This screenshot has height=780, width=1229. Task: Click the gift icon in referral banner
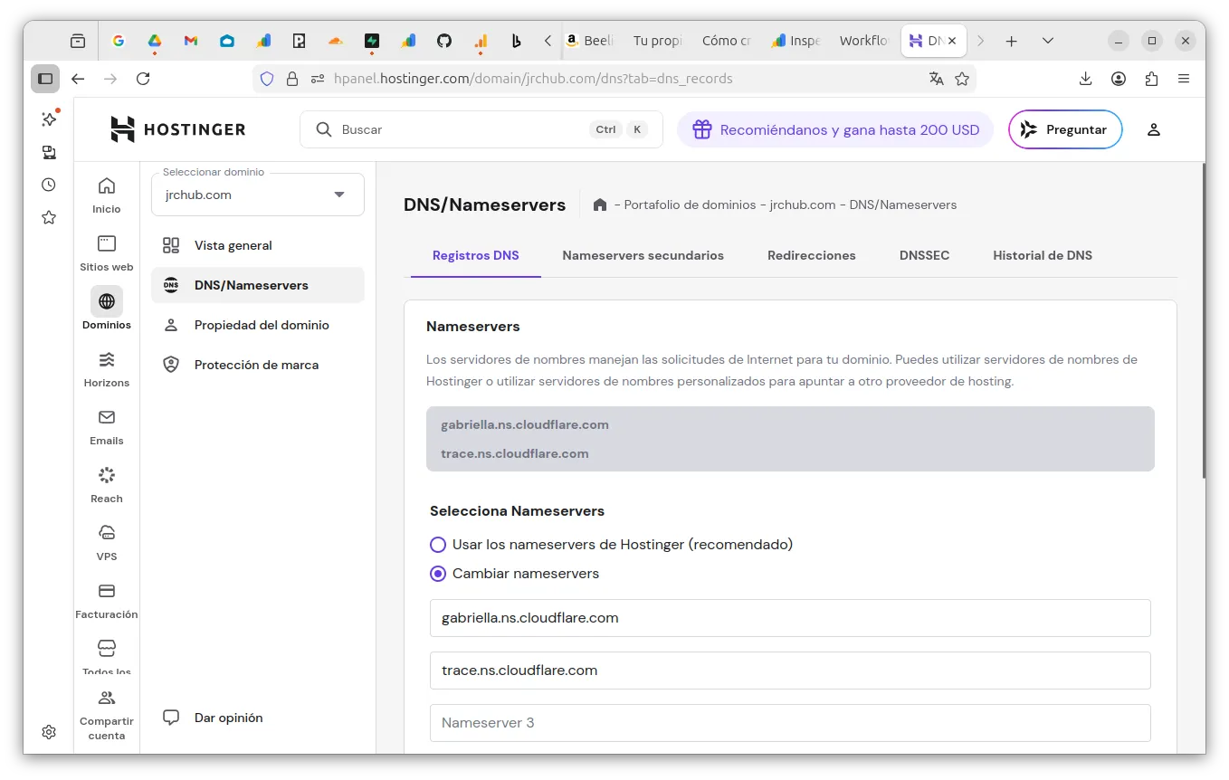702,129
